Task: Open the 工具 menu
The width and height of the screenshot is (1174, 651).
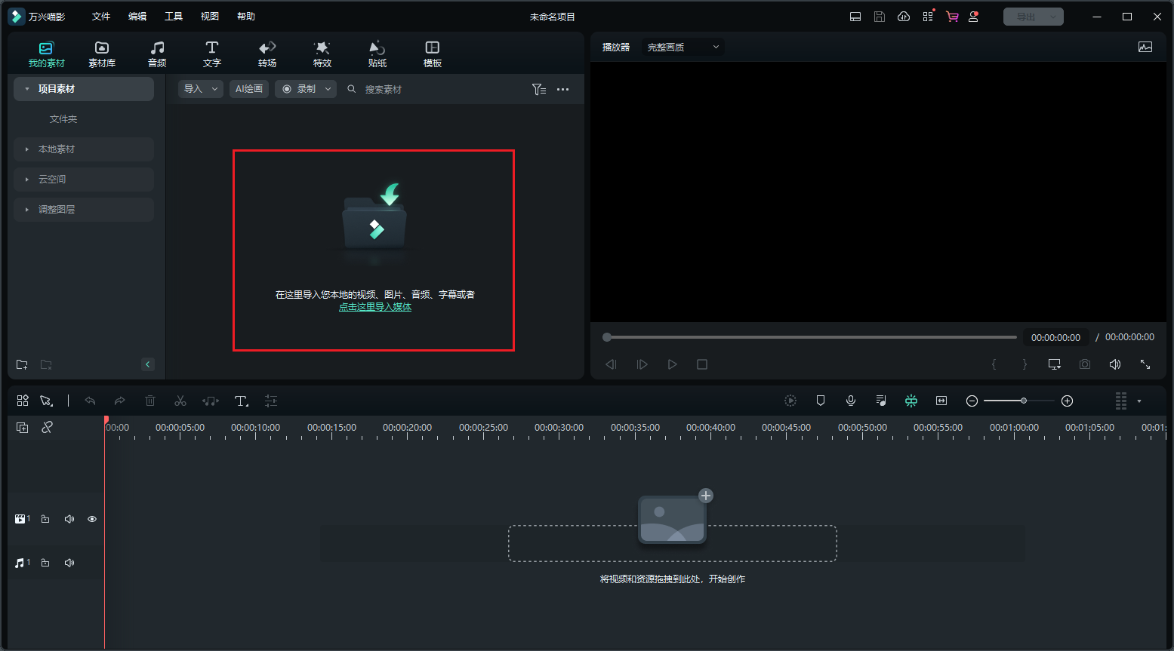Action: coord(174,17)
